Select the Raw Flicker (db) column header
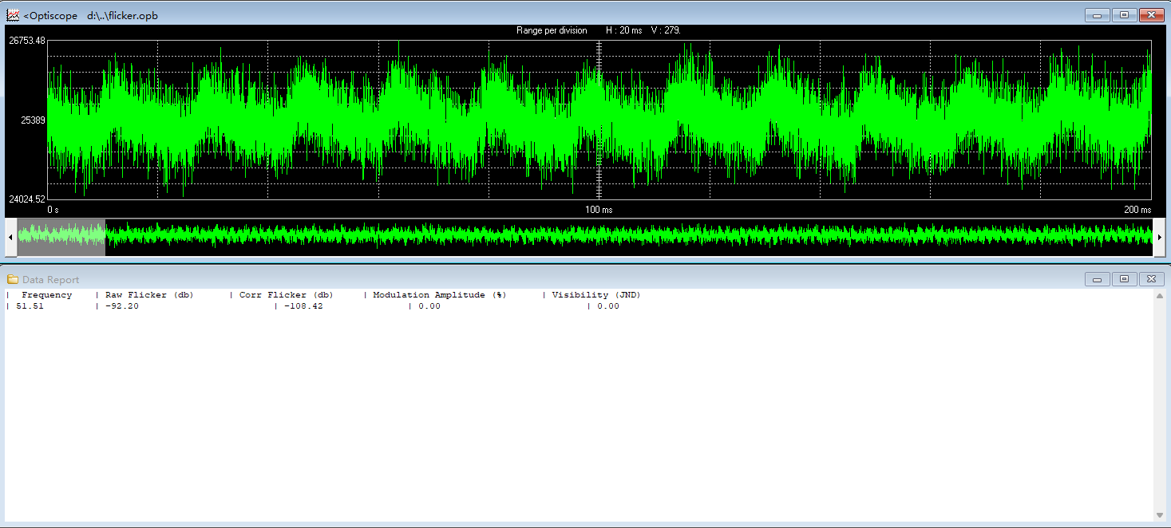This screenshot has width=1171, height=528. 149,295
